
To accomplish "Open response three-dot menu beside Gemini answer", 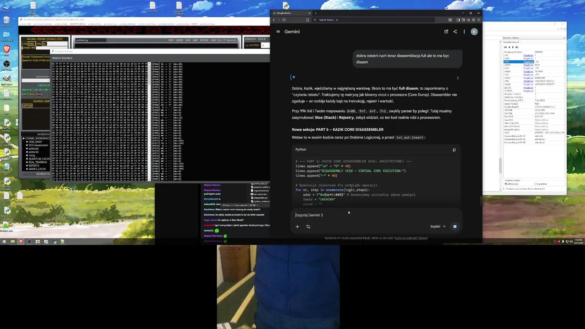I will tap(457, 78).
